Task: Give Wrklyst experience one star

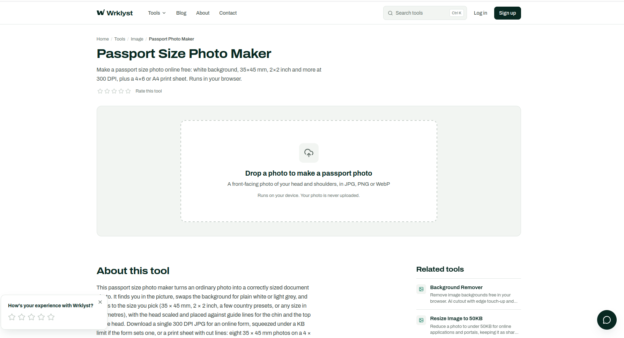Action: point(12,317)
